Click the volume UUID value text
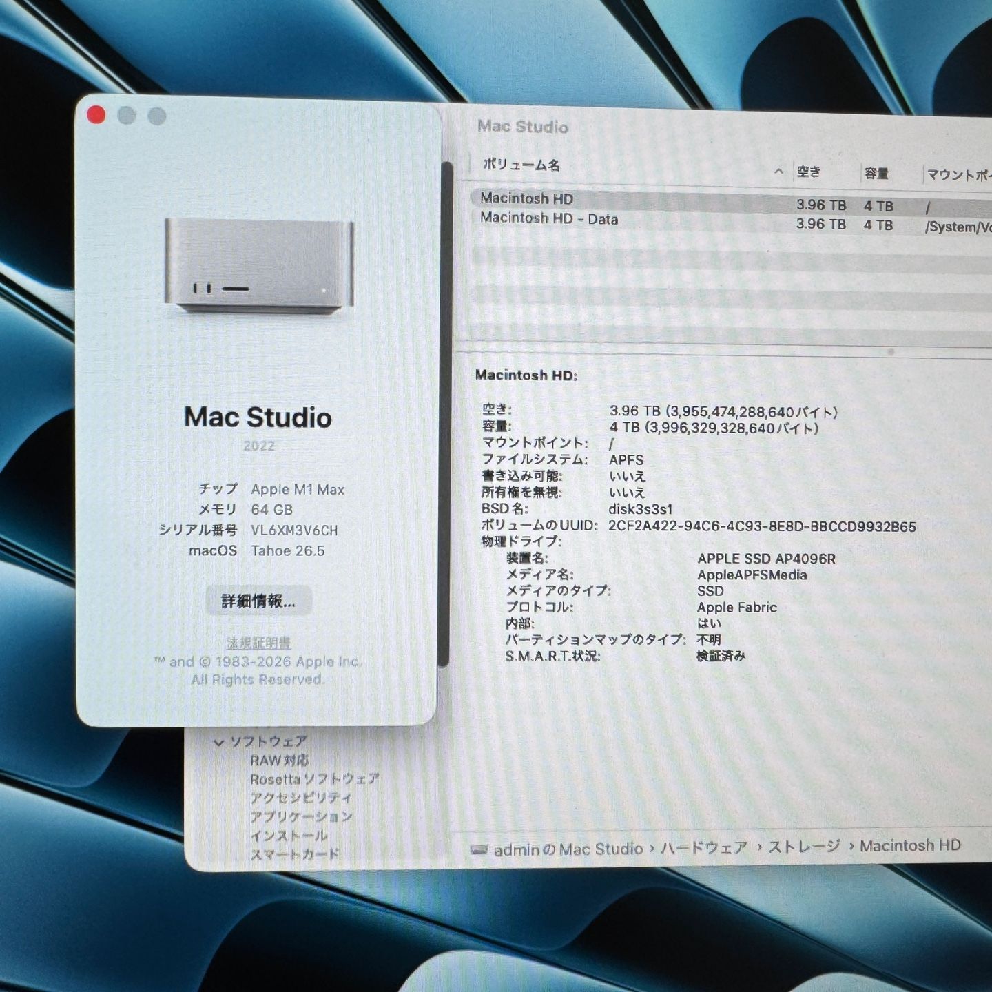992x992 pixels. (x=762, y=526)
